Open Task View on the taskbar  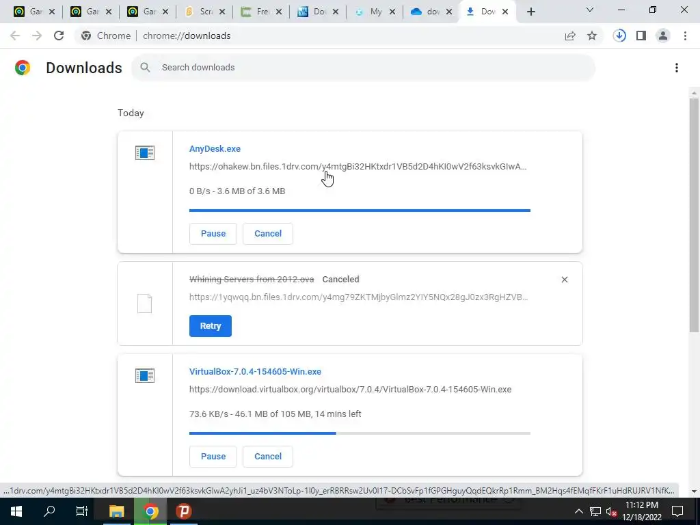82,511
